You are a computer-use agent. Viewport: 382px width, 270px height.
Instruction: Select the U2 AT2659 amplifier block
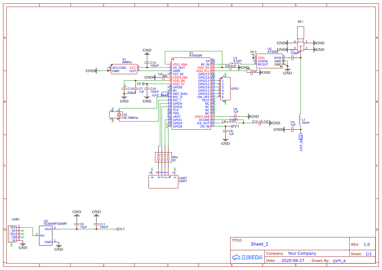point(269,61)
